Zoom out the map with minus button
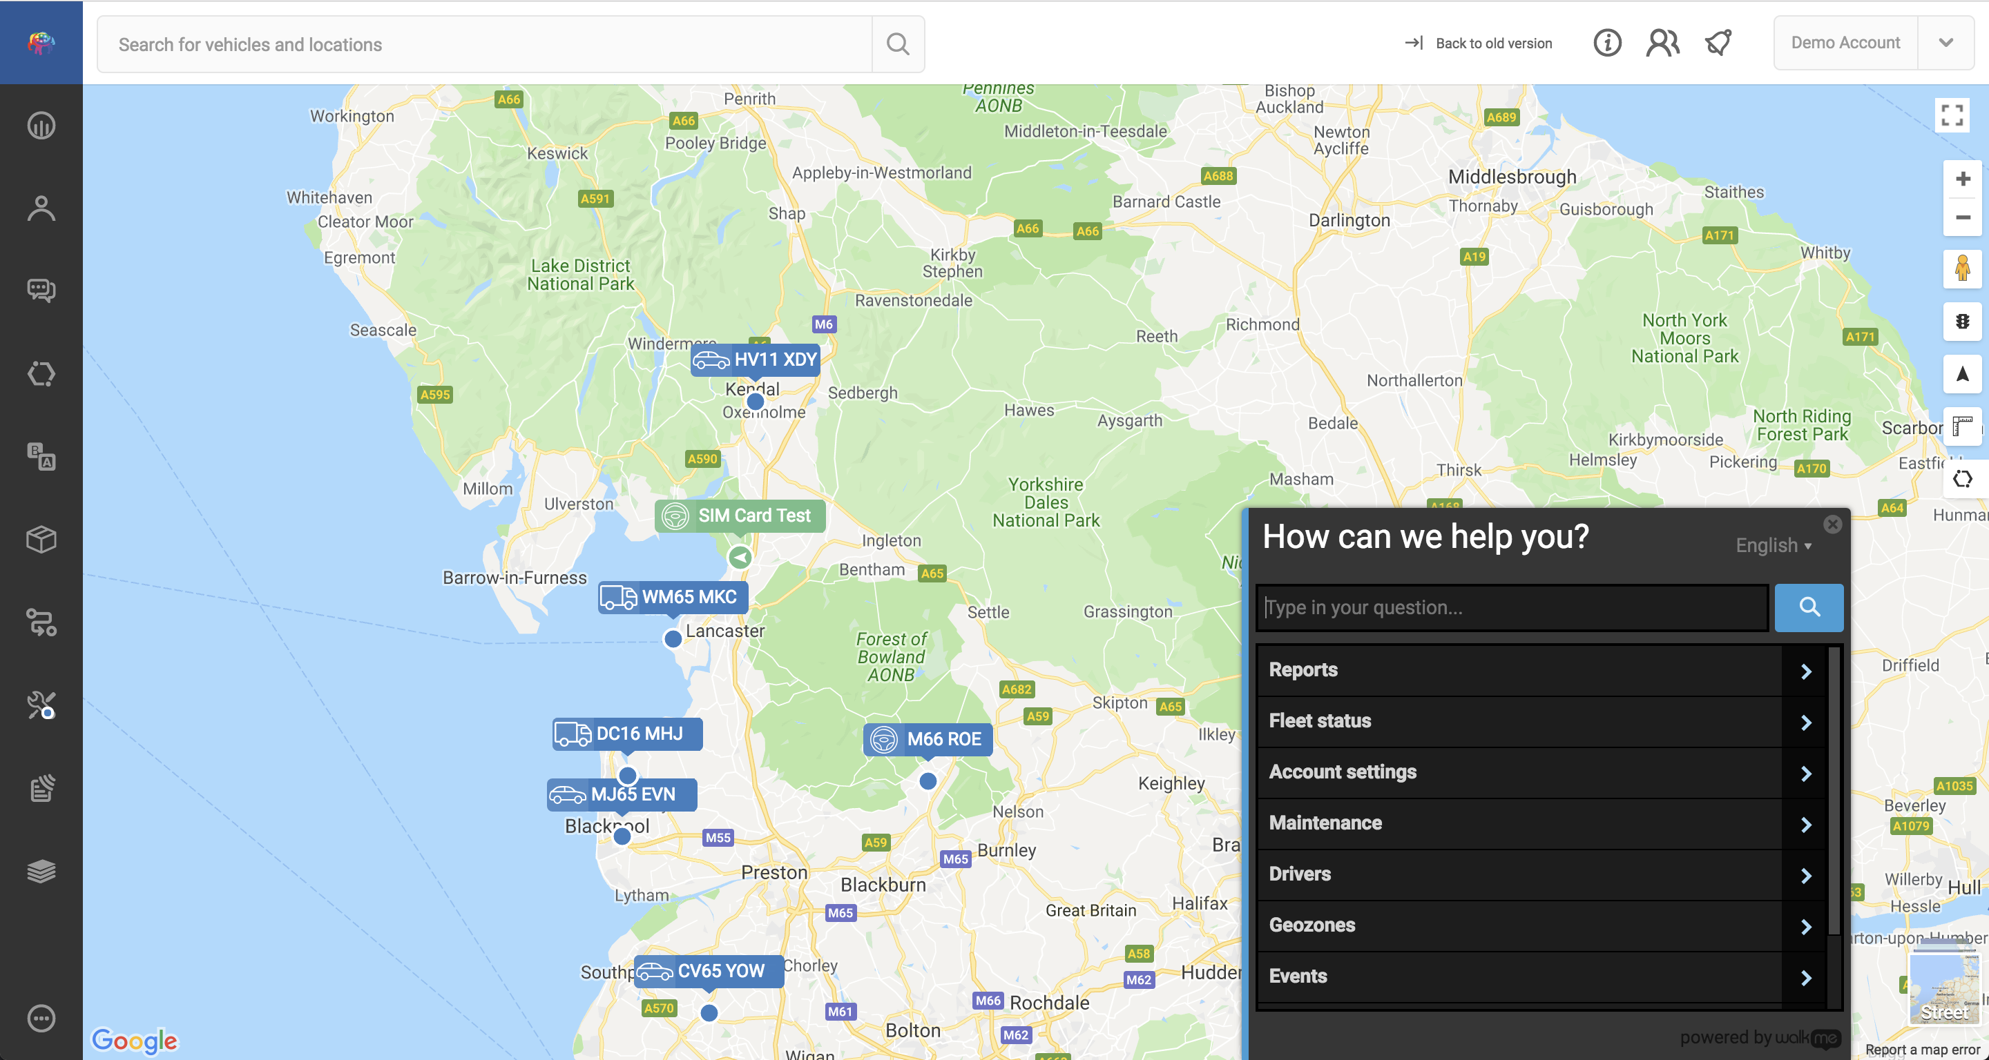The height and width of the screenshot is (1060, 1989). coord(1962,217)
